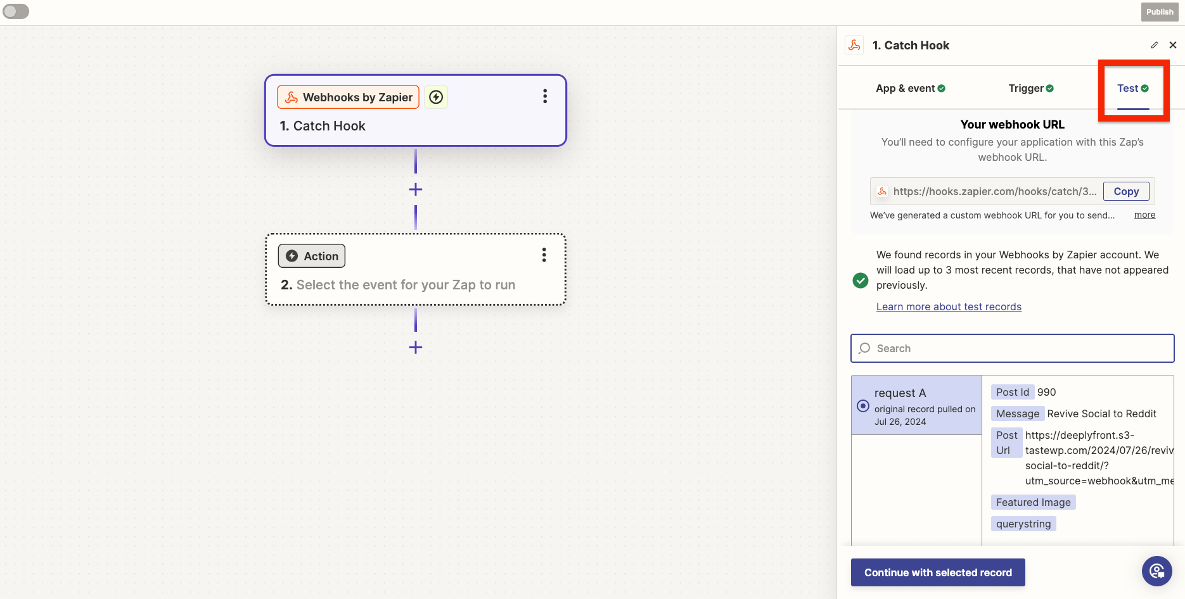Screen dimensions: 1185x599
Task: Click the pencil rename icon beside Catch Hook
Action: (x=1154, y=45)
